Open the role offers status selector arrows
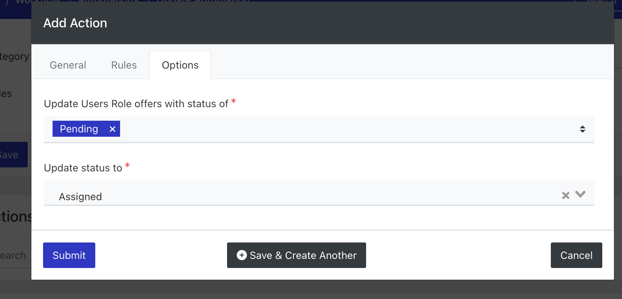622x299 pixels. point(583,129)
